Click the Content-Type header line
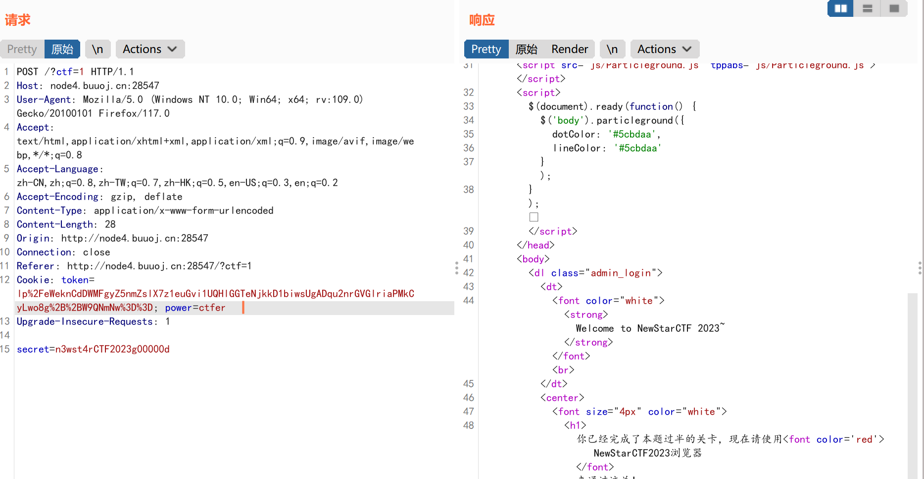Viewport: 924px width, 479px height. click(145, 211)
